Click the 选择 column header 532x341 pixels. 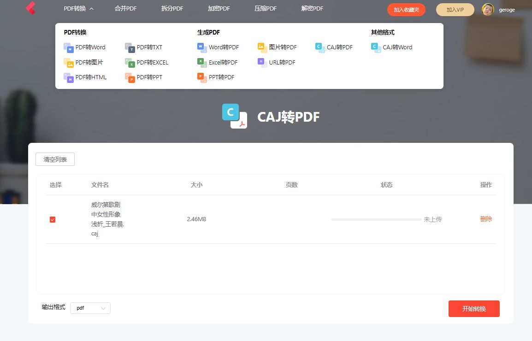[56, 185]
